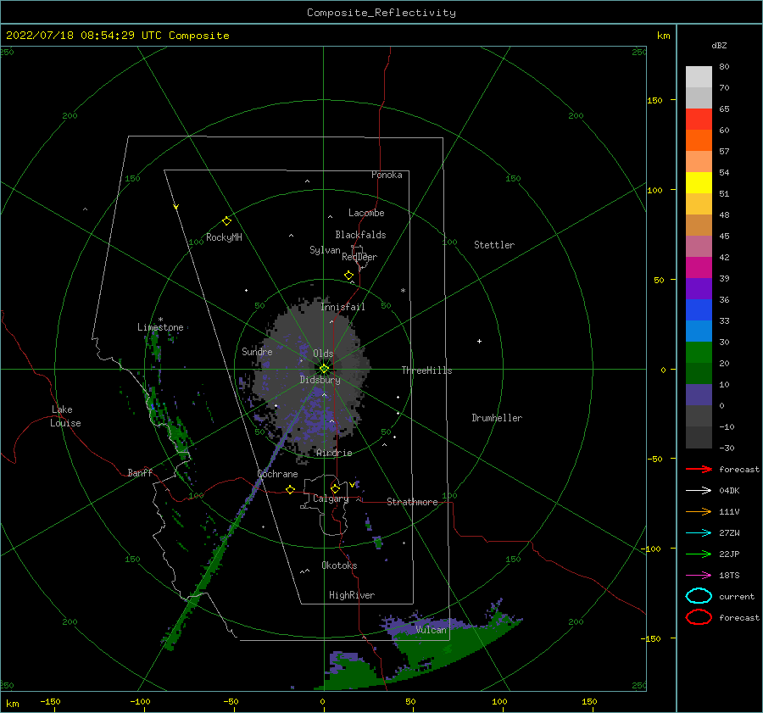This screenshot has height=713, width=763.
Task: Click the Stettler city label
Action: click(x=494, y=245)
